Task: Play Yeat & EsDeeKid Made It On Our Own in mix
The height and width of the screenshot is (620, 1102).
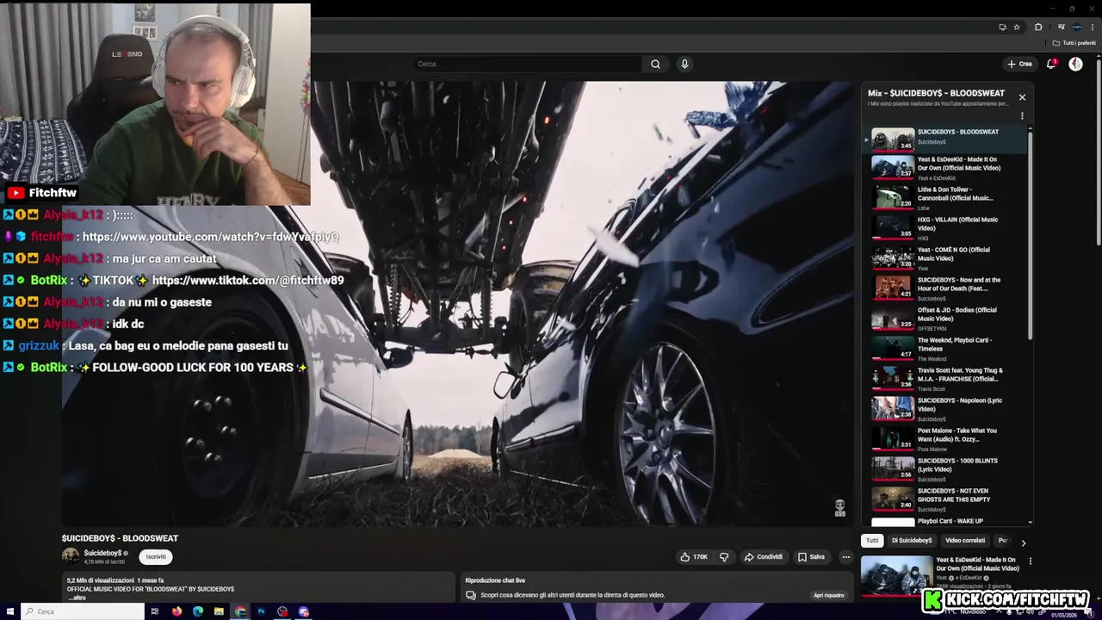Action: tap(945, 168)
